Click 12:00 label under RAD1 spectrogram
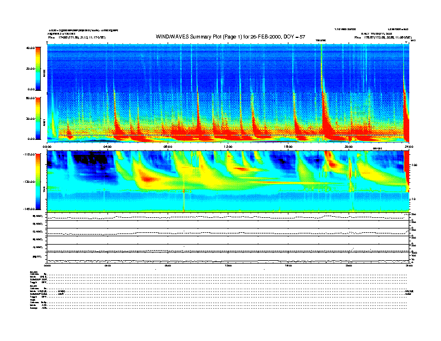This screenshot has width=441, height=341. (228, 147)
